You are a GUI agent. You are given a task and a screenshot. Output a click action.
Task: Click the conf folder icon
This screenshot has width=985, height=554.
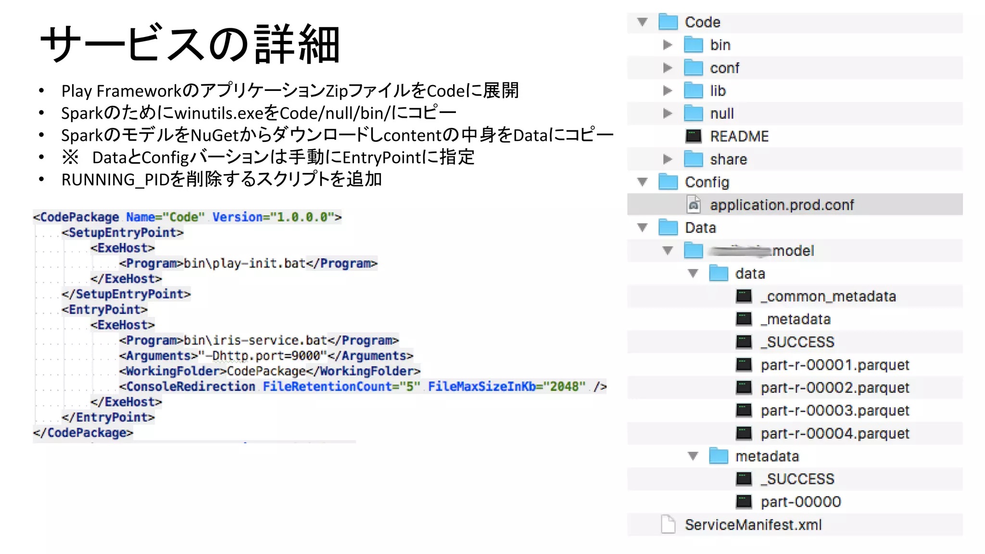point(694,67)
